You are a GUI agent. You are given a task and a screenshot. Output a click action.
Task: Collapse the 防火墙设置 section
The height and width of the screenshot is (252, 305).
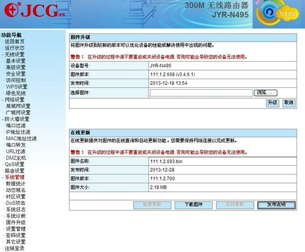17,119
